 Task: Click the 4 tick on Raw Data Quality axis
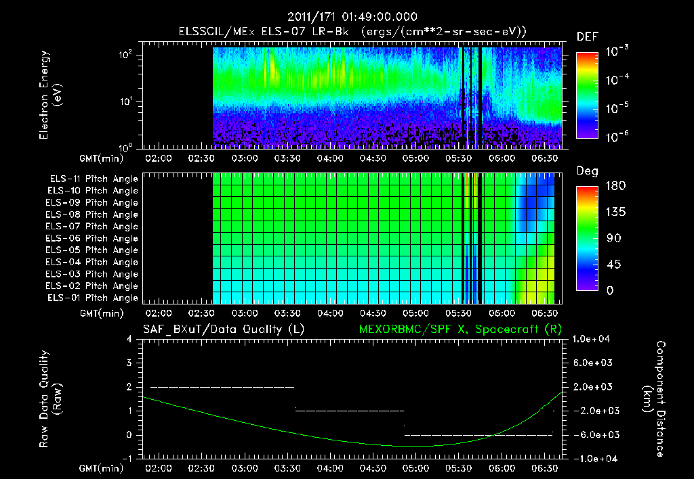tap(129, 340)
